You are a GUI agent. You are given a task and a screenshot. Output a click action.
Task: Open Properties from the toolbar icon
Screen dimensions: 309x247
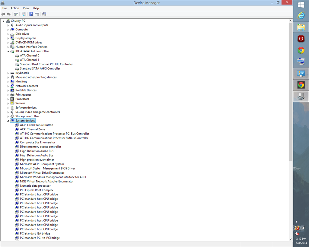coord(24,14)
